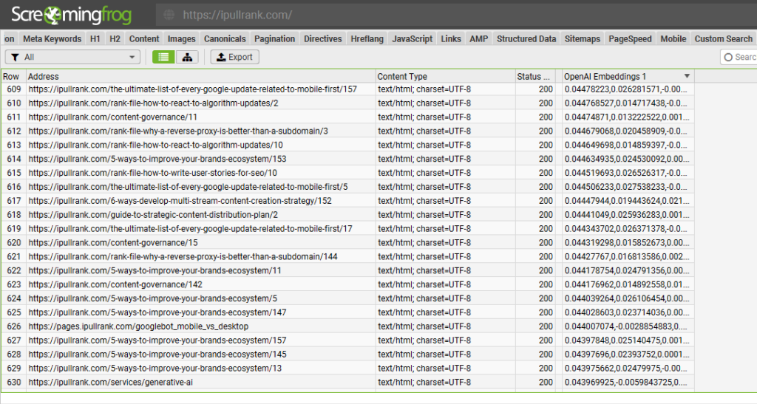
Task: Click the search magnifier icon
Action: point(728,57)
